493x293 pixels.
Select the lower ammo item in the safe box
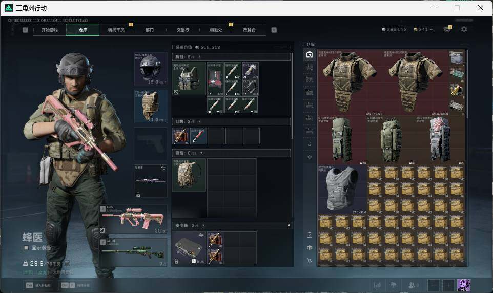[215, 256]
